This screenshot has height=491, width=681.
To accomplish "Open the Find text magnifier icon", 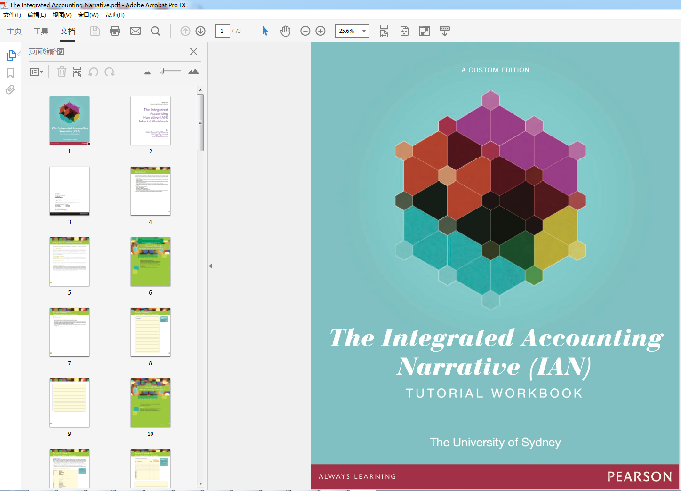I will 155,31.
